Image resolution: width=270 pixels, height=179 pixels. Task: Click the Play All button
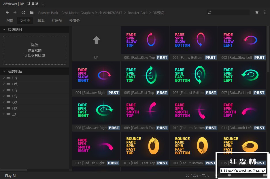[x=11, y=176]
